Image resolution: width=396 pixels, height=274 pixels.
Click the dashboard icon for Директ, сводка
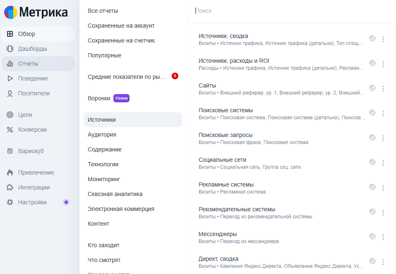click(372, 261)
